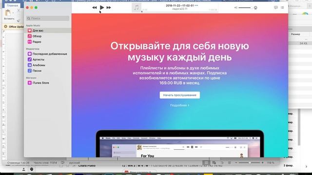
Task: Show lyrics with the speech bubble icon
Action: pos(276,8)
